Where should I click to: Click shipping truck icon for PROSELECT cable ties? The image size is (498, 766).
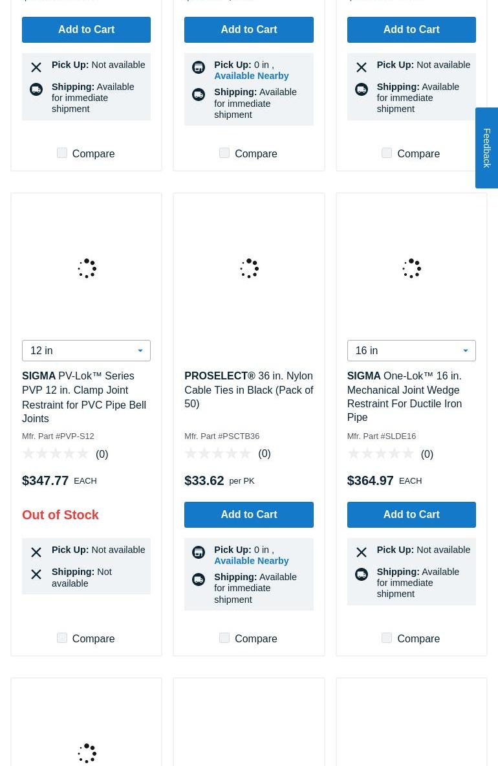[x=199, y=580]
